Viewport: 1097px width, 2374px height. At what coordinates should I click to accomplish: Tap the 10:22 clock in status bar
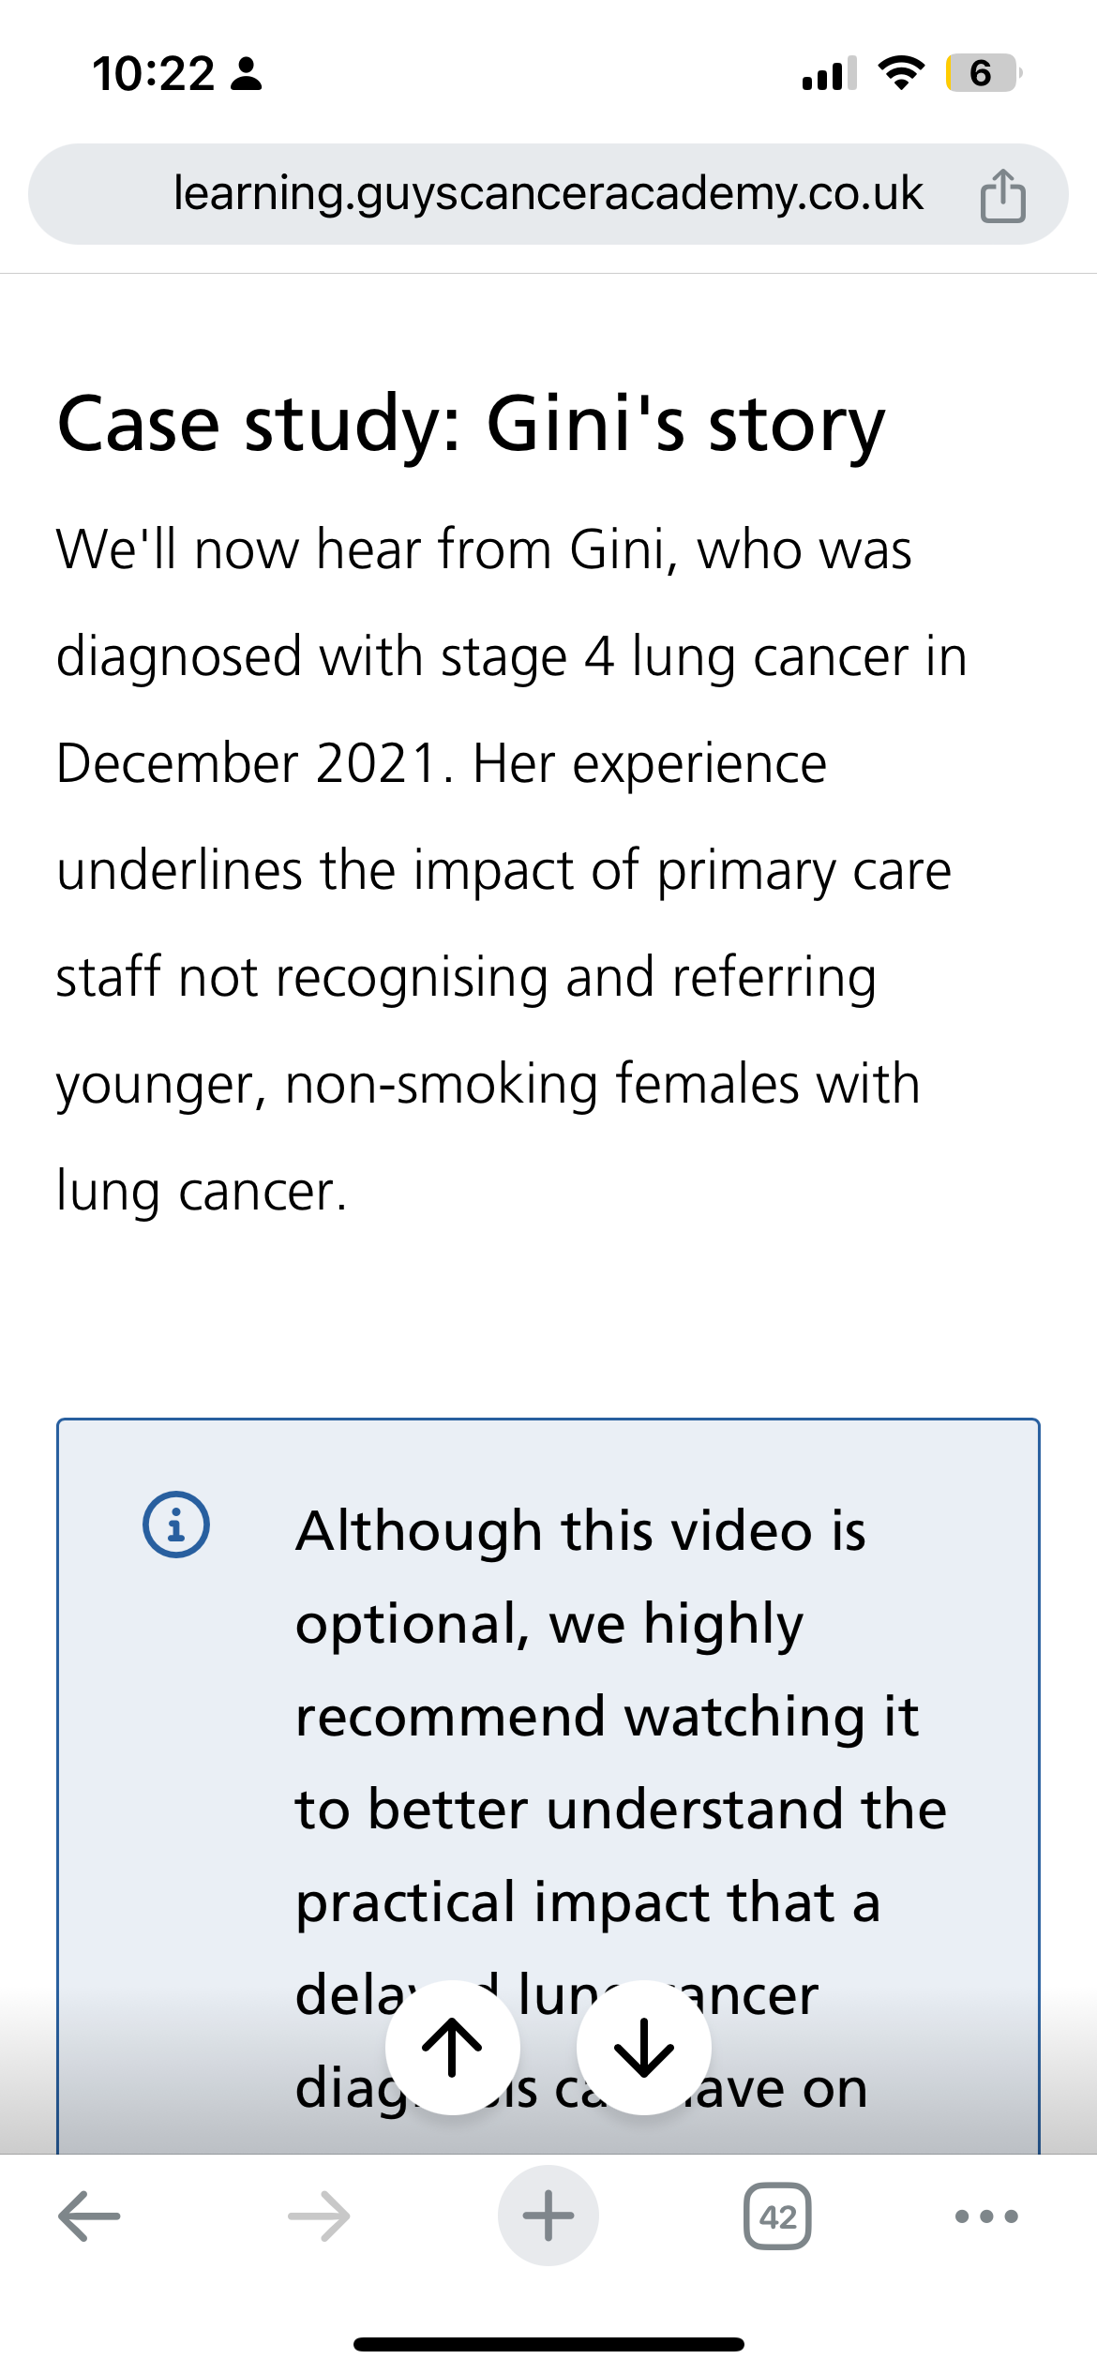(154, 74)
